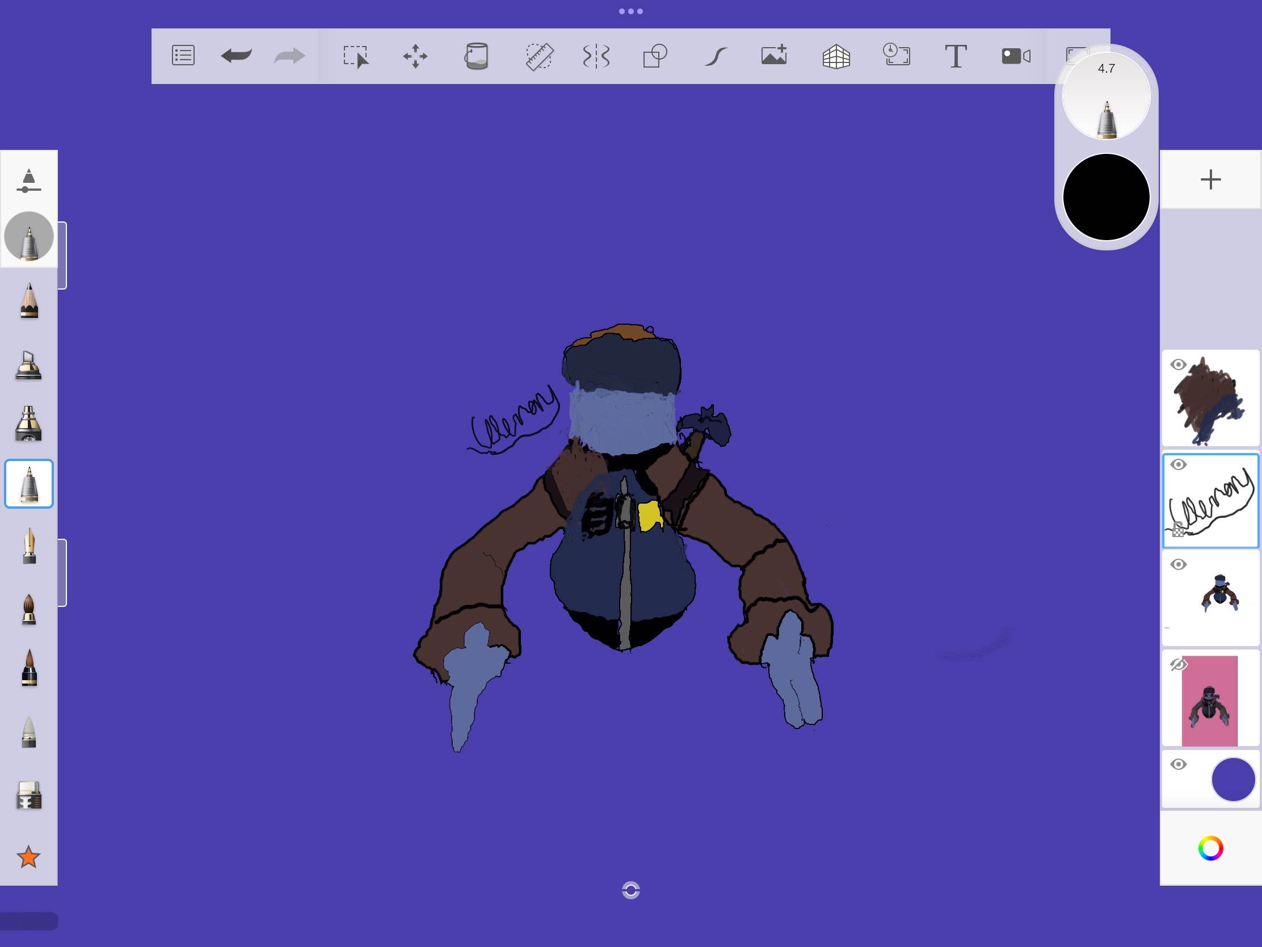Open favorite brushes with the orange star
1262x947 pixels.
tap(28, 857)
